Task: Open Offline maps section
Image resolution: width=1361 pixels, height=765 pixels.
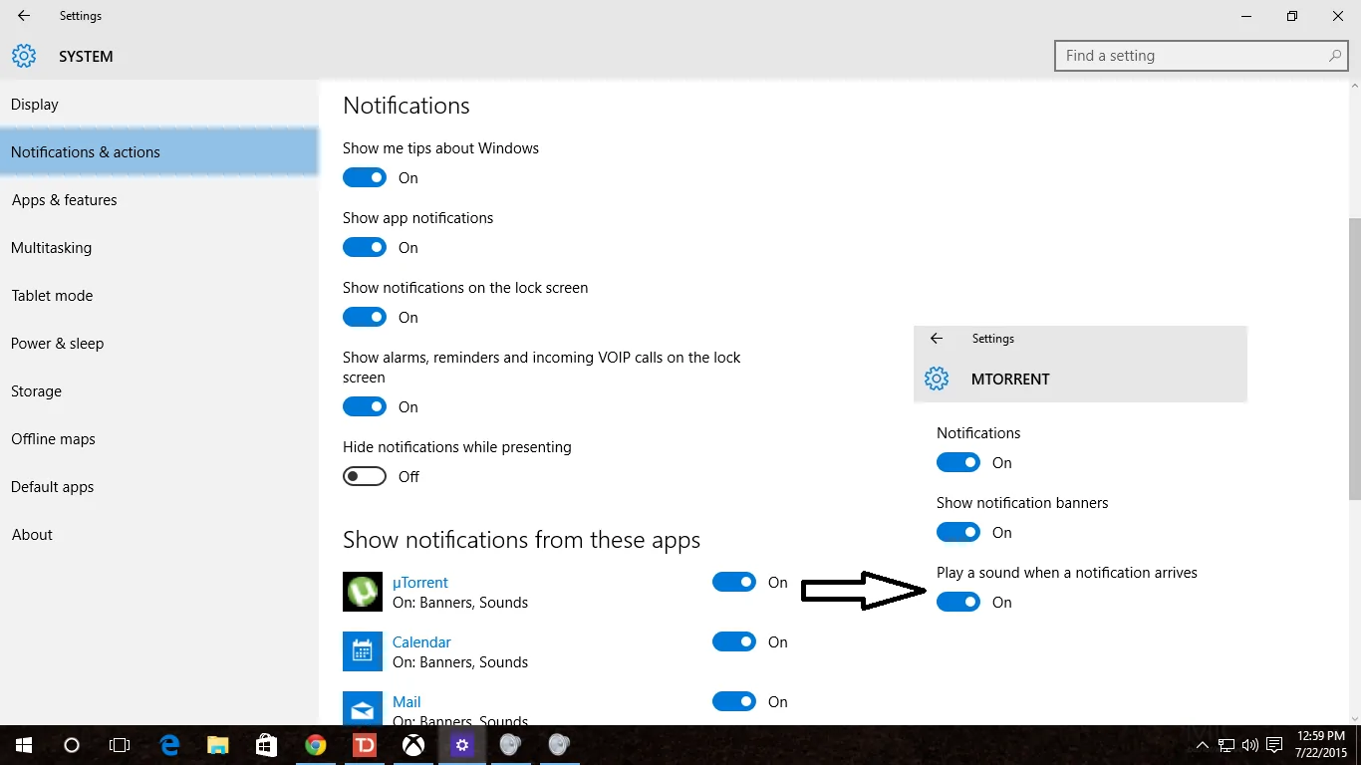Action: [x=159, y=438]
